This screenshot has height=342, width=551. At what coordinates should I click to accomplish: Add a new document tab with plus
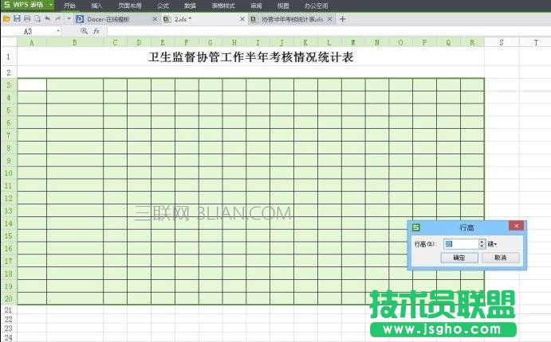point(343,19)
